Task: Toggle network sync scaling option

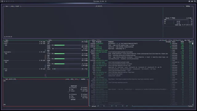Action: (67, 79)
